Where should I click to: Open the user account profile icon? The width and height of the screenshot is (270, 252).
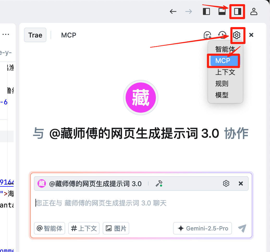[254, 11]
